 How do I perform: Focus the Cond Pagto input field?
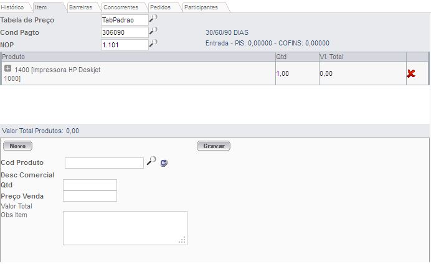(x=125, y=32)
